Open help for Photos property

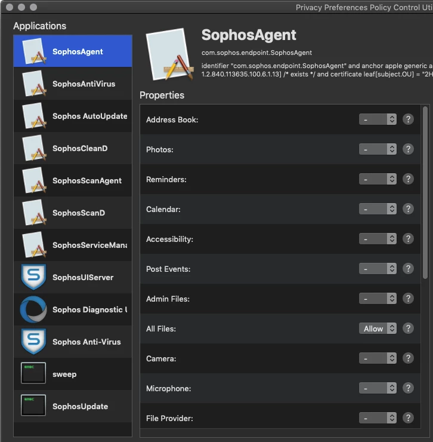(x=408, y=149)
